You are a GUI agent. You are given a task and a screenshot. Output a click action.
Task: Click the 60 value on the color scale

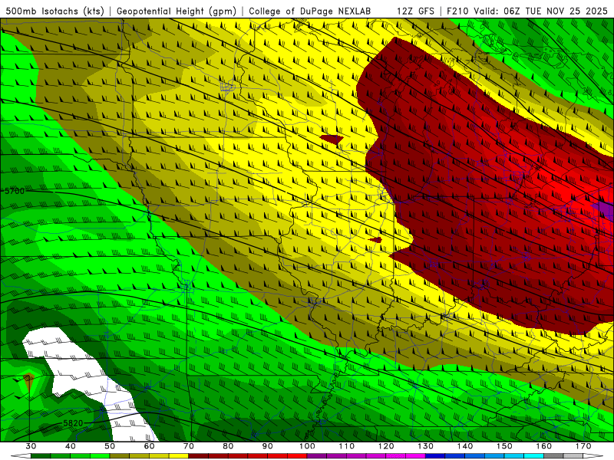pos(149,446)
